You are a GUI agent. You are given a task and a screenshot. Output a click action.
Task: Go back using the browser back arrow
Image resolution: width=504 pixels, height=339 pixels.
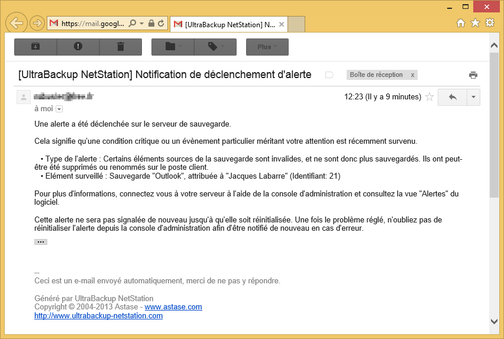click(17, 24)
